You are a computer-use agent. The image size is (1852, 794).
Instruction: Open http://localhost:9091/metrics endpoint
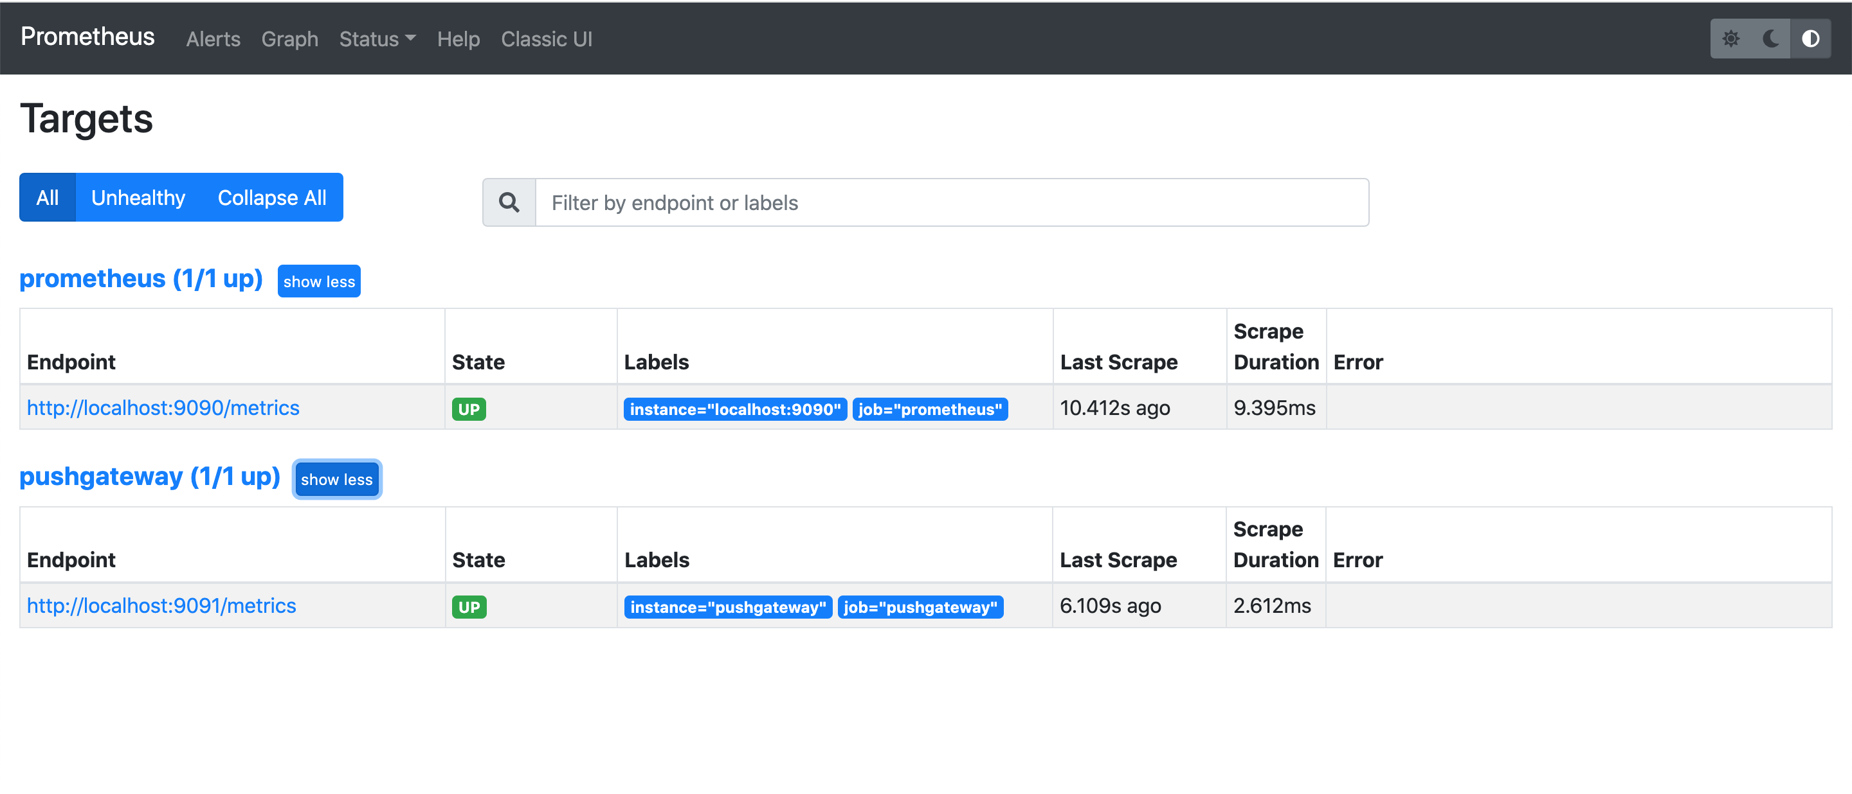click(161, 606)
